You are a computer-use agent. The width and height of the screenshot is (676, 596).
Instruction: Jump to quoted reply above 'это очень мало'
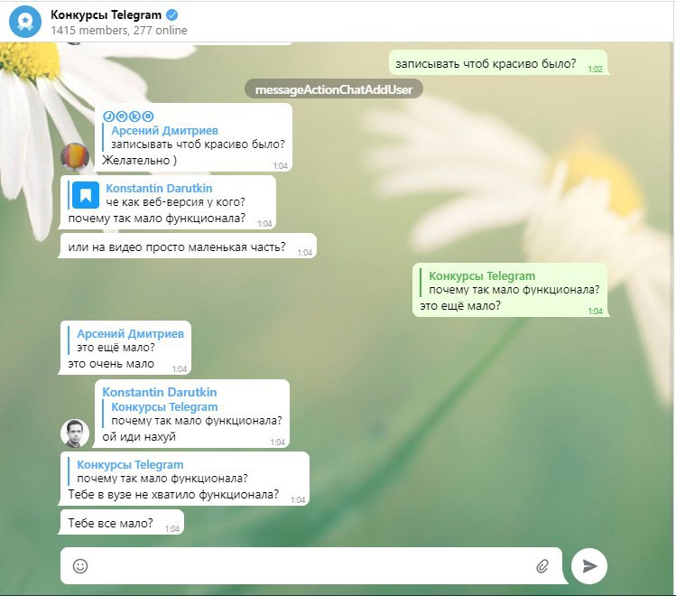(126, 340)
